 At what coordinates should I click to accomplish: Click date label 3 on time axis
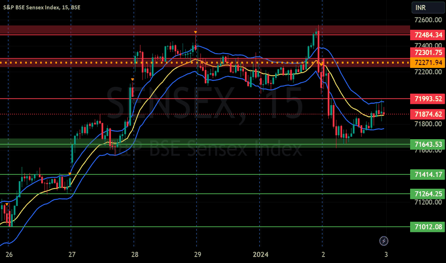tap(386, 254)
